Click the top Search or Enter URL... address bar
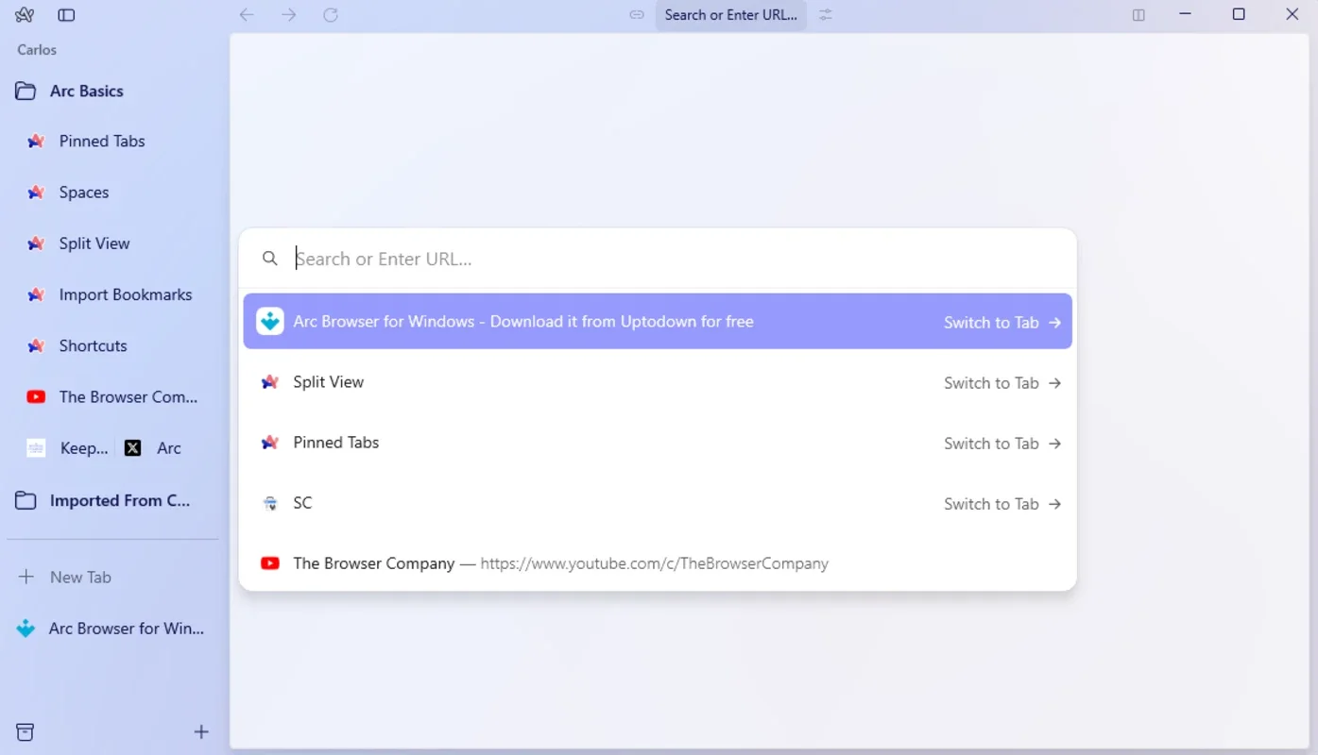 click(731, 15)
